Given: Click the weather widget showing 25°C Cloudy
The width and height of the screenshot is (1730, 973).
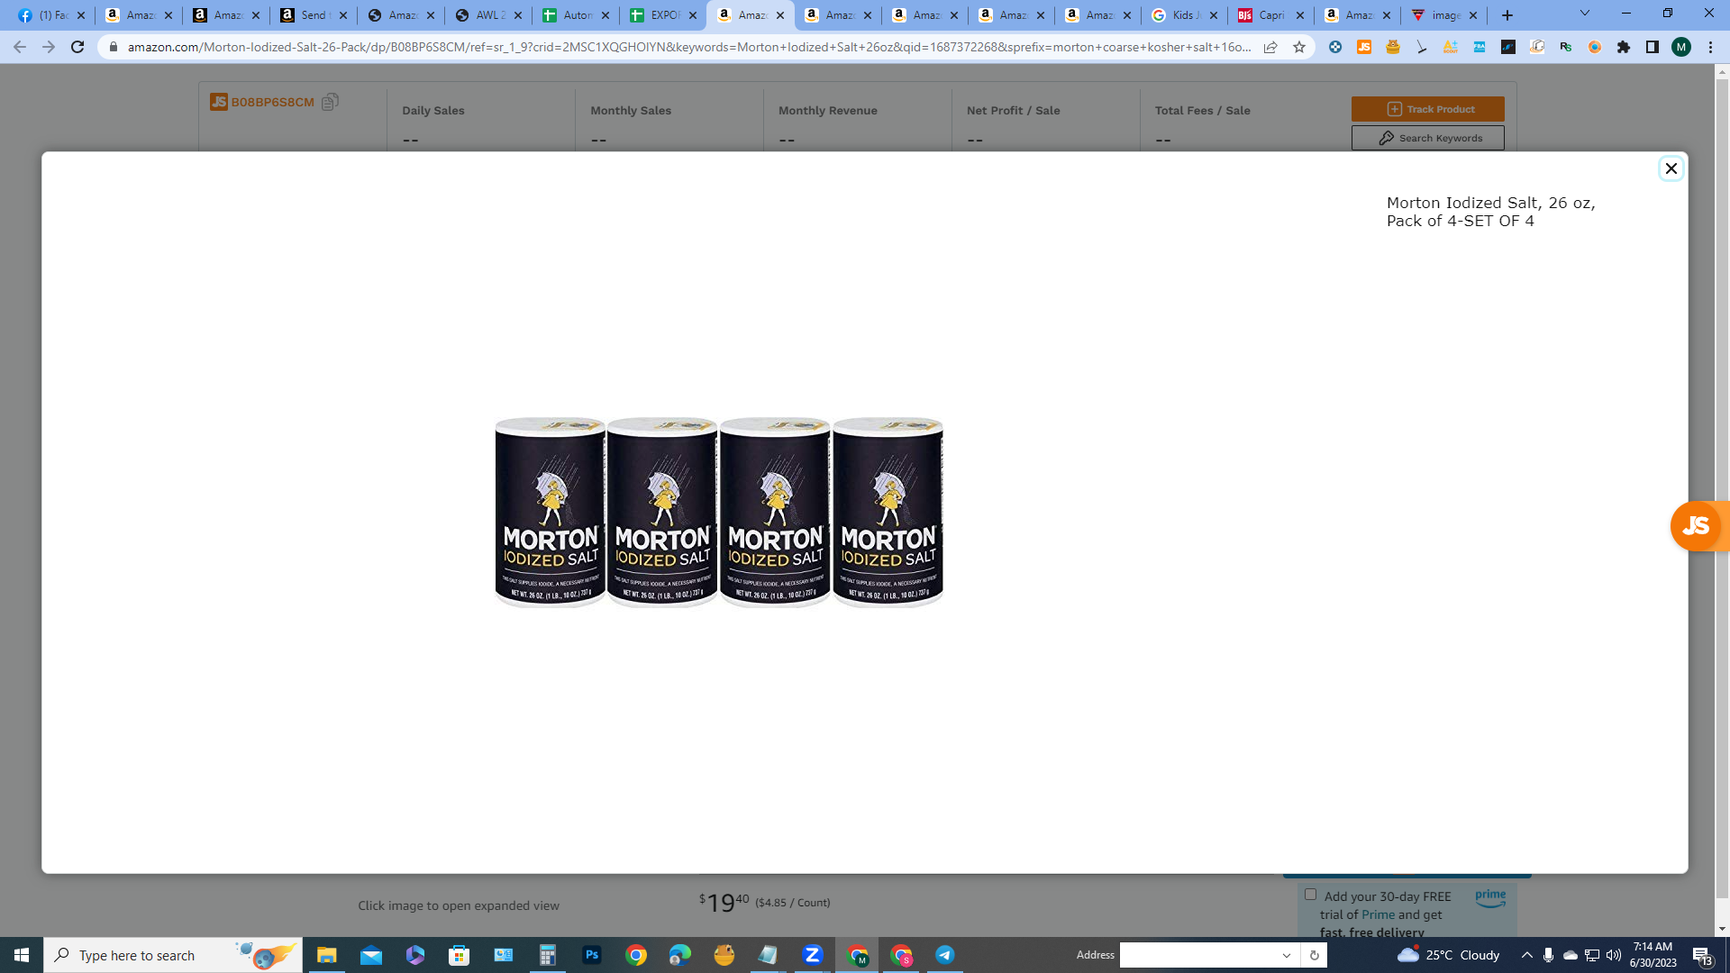Looking at the screenshot, I should coord(1448,955).
